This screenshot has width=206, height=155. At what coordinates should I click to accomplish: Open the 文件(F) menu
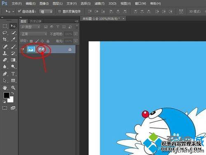point(16,3)
